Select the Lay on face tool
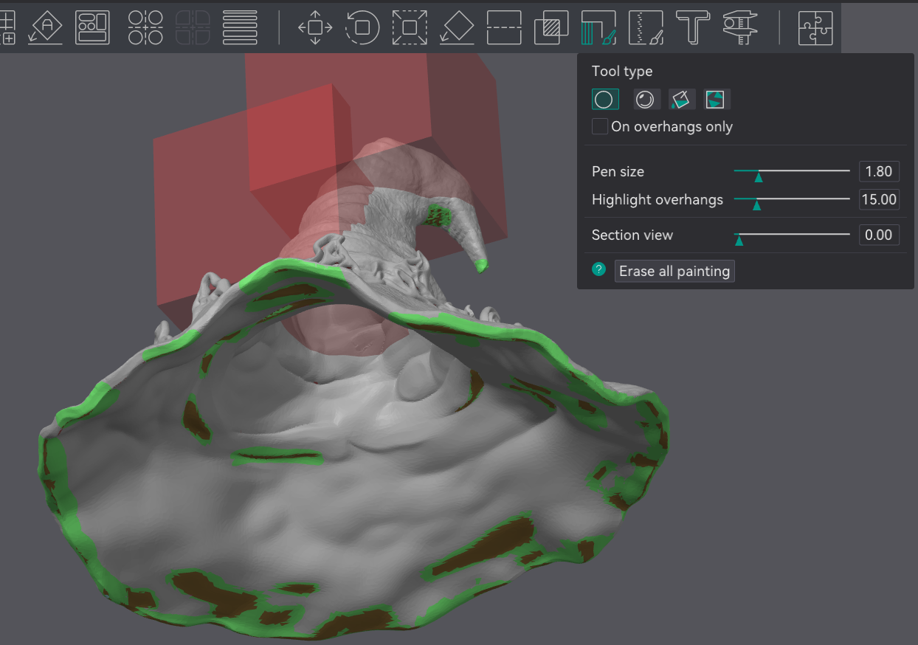Viewport: 918px width, 645px height. click(457, 27)
